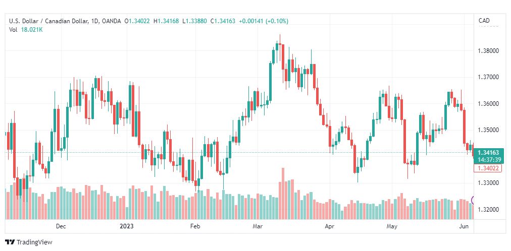Viewport: 511px width, 251px height.
Task: Click the Vol 18.021K indicator label
Action: pos(26,30)
